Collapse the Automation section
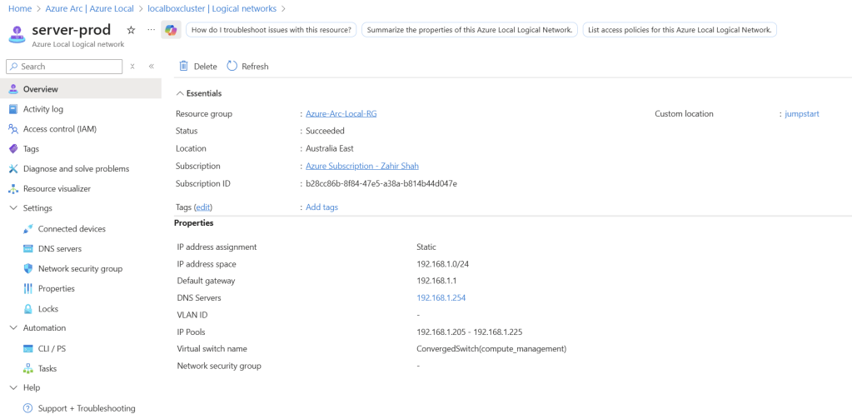 click(x=13, y=328)
